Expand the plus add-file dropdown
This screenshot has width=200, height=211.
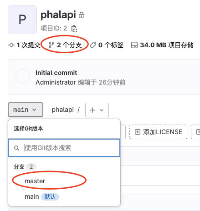click(97, 110)
